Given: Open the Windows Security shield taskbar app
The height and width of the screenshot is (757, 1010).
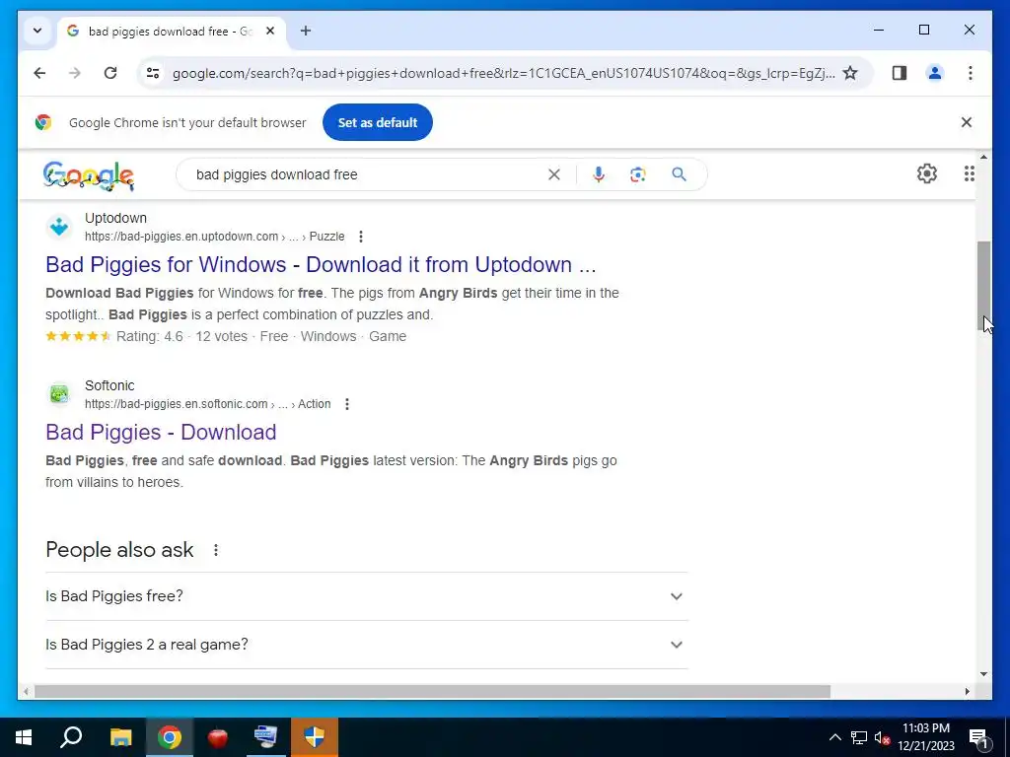Looking at the screenshot, I should 315,737.
